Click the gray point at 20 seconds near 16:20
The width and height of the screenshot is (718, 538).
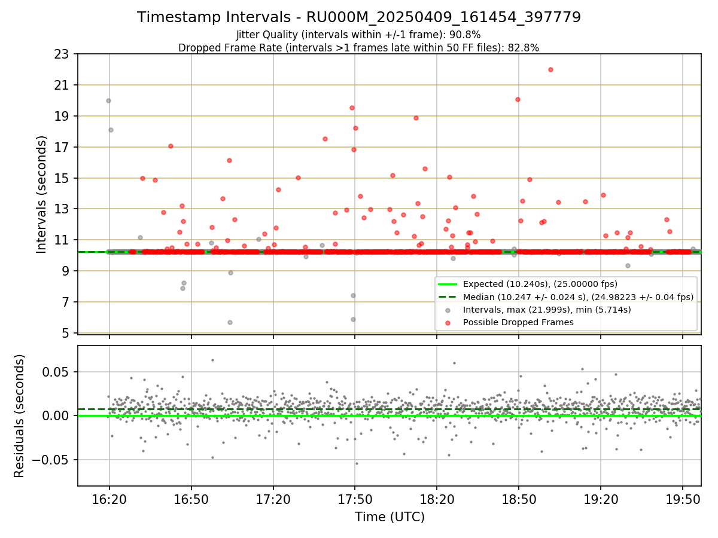108,100
